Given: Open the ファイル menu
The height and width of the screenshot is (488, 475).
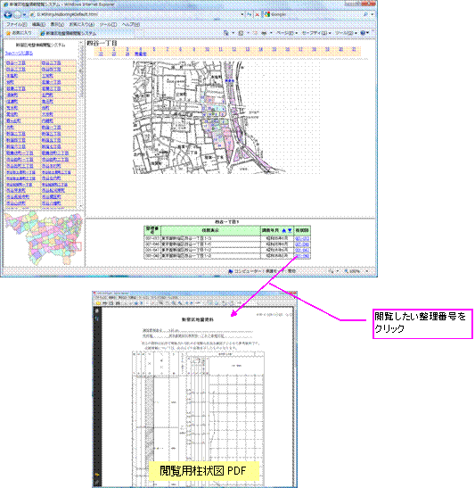Looking at the screenshot, I should (x=16, y=24).
